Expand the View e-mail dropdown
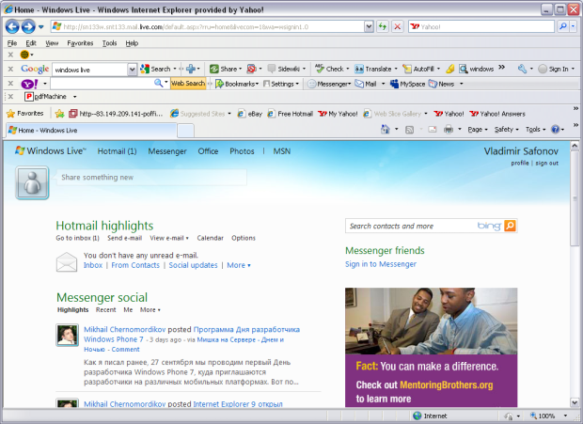 coord(169,238)
